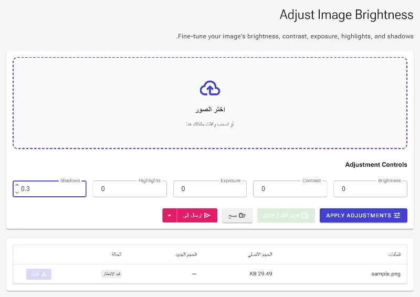Image resolution: width=420 pixels, height=297 pixels.
Task: Click inside the Brightness input field
Action: point(370,189)
